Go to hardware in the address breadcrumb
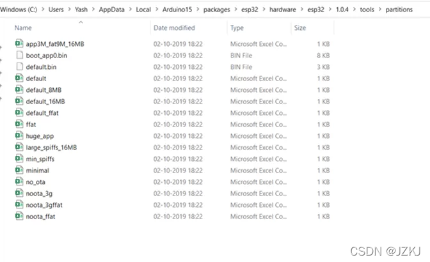The height and width of the screenshot is (262, 430). coord(283,10)
